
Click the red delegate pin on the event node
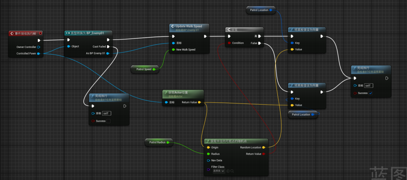41,33
